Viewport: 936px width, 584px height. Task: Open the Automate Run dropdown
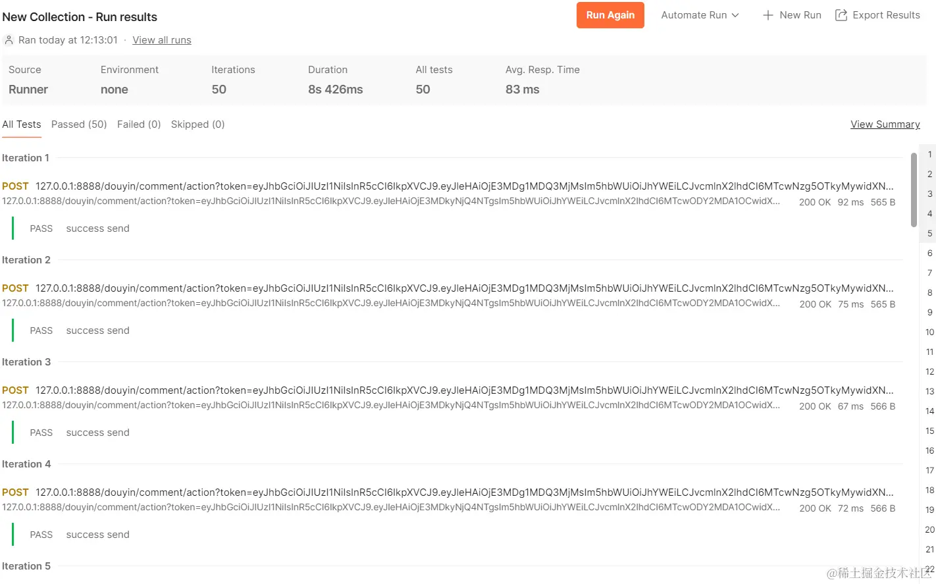click(x=700, y=15)
